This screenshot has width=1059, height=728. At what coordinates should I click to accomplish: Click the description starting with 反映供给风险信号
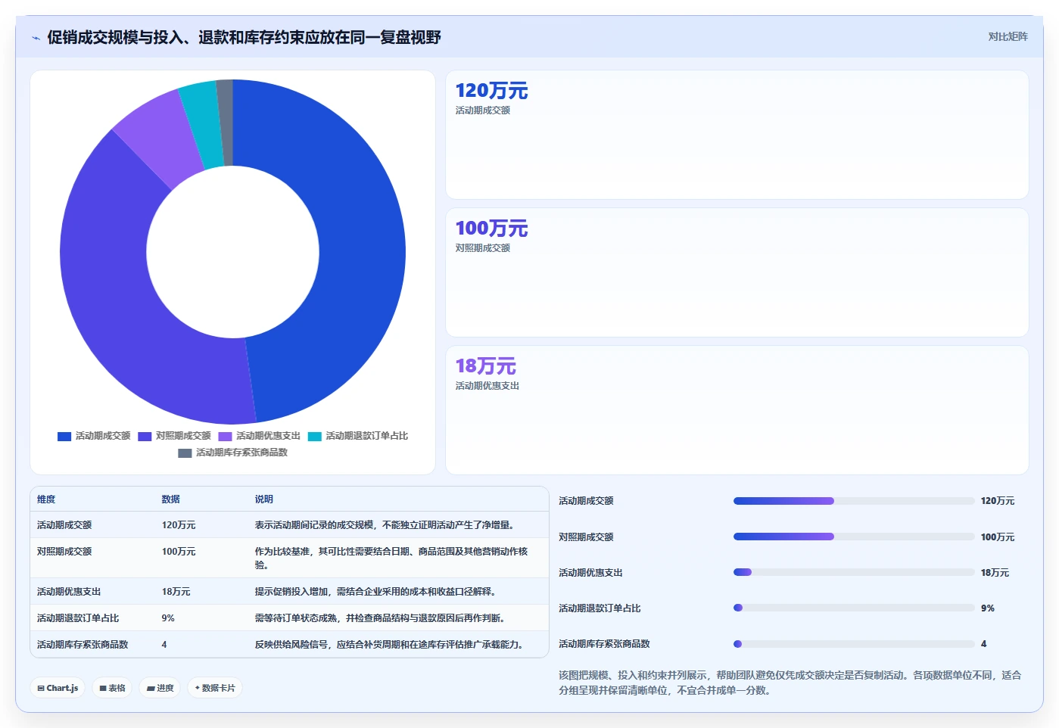pos(391,645)
